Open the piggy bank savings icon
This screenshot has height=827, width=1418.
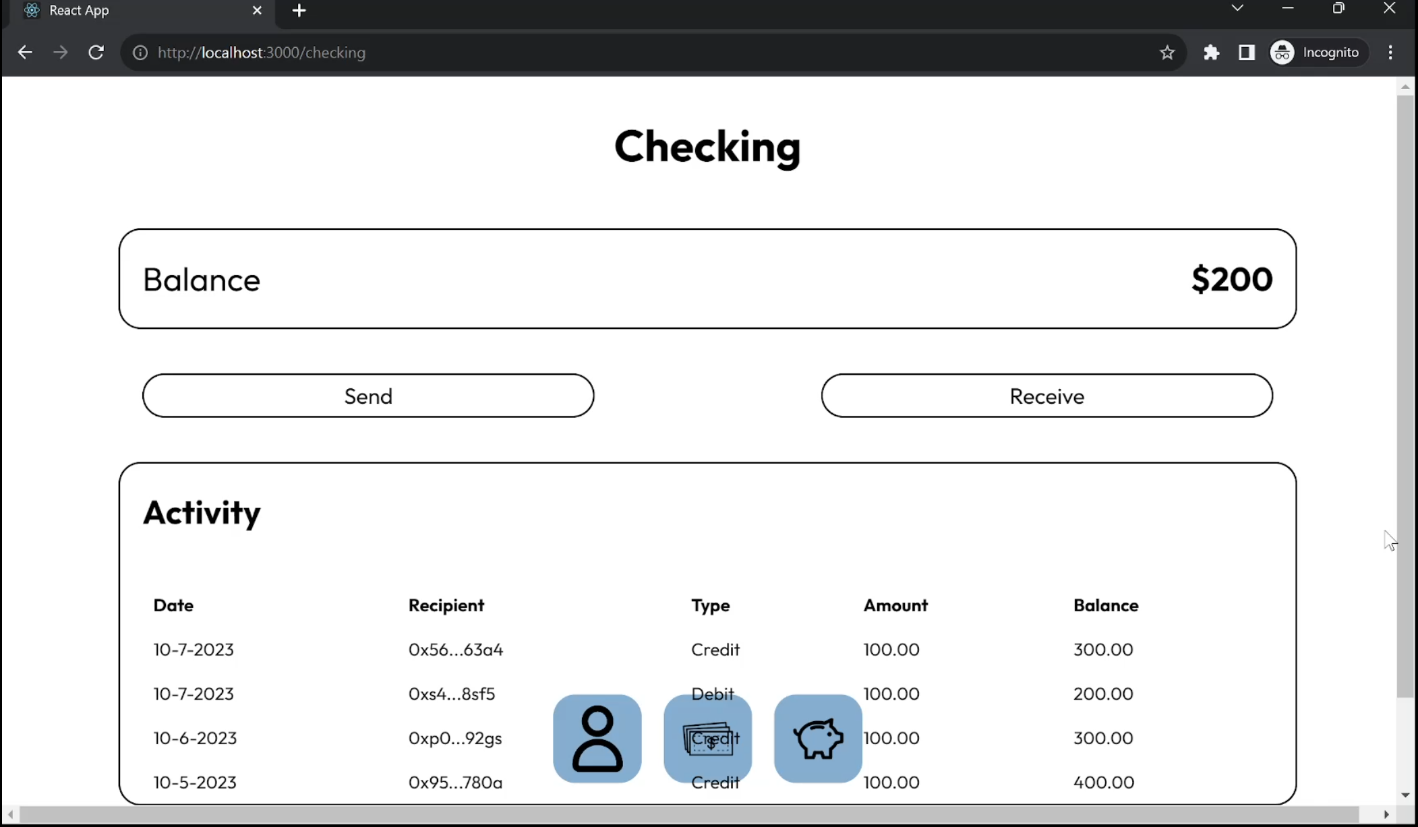pos(818,738)
